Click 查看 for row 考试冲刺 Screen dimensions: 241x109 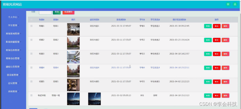(x=208, y=96)
